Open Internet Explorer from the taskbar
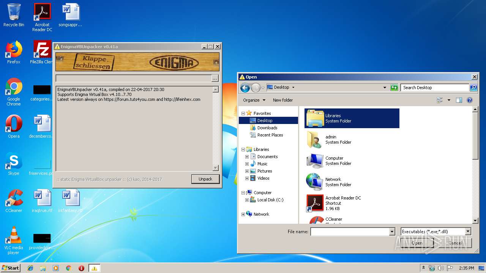 coord(30,268)
